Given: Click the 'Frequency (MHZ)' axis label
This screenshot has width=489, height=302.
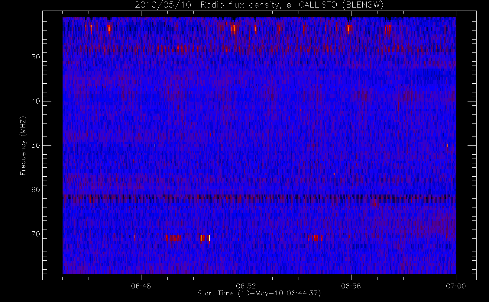Looking at the screenshot, I should click(x=23, y=146).
